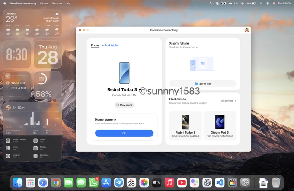Select the Redmi Turbo 3 Find device card
Screen dimensions: 294x191
pyautogui.click(x=185, y=126)
